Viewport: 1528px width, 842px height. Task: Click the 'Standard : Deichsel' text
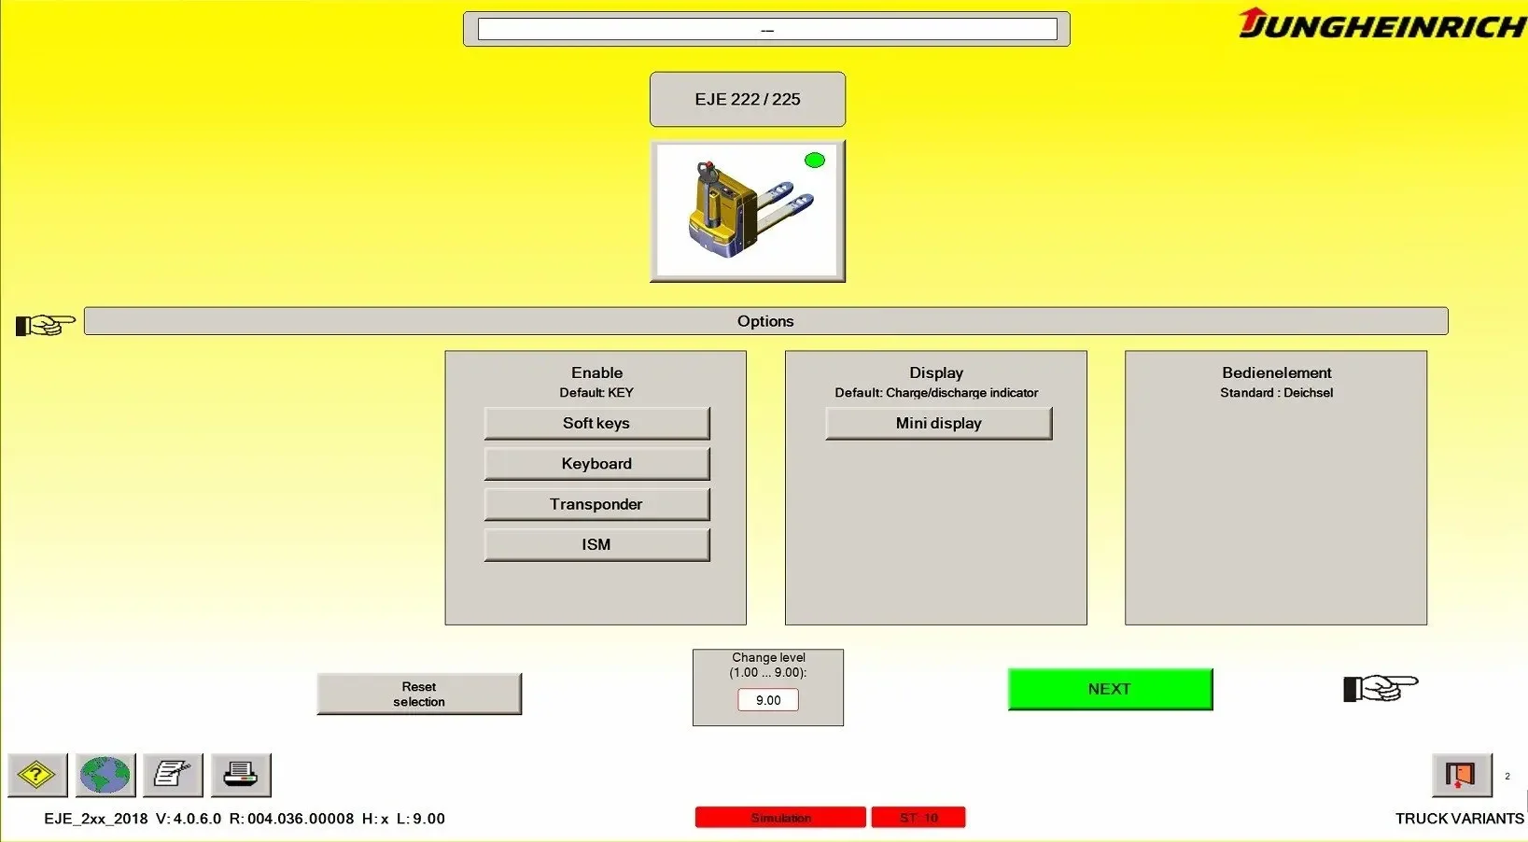tap(1276, 393)
